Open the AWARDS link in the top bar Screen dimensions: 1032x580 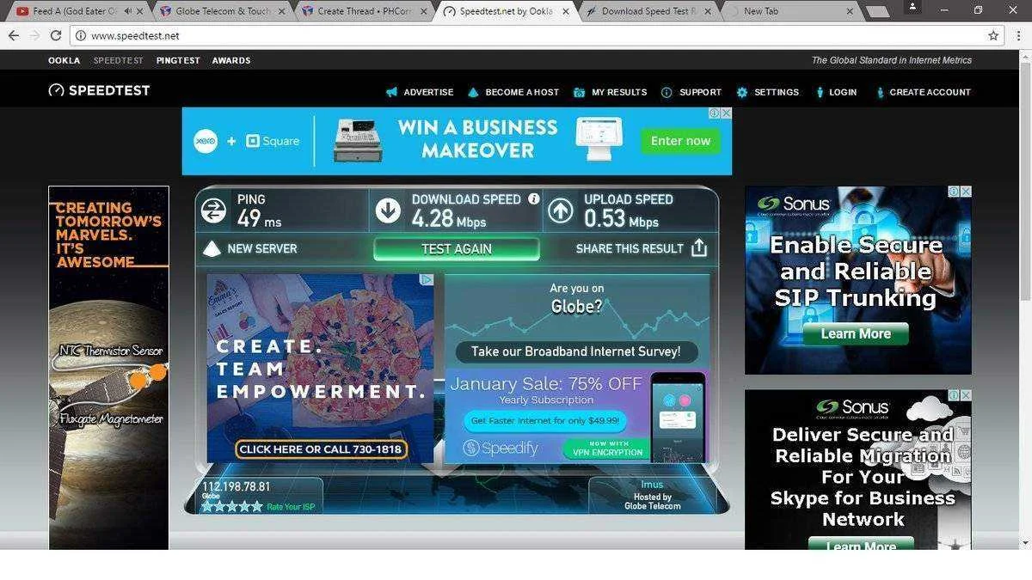[x=231, y=61]
